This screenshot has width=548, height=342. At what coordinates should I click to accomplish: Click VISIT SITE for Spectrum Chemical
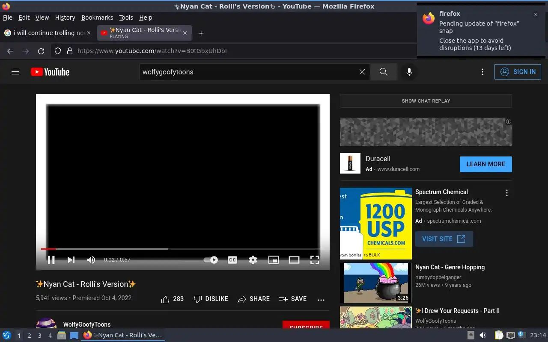[444, 239]
